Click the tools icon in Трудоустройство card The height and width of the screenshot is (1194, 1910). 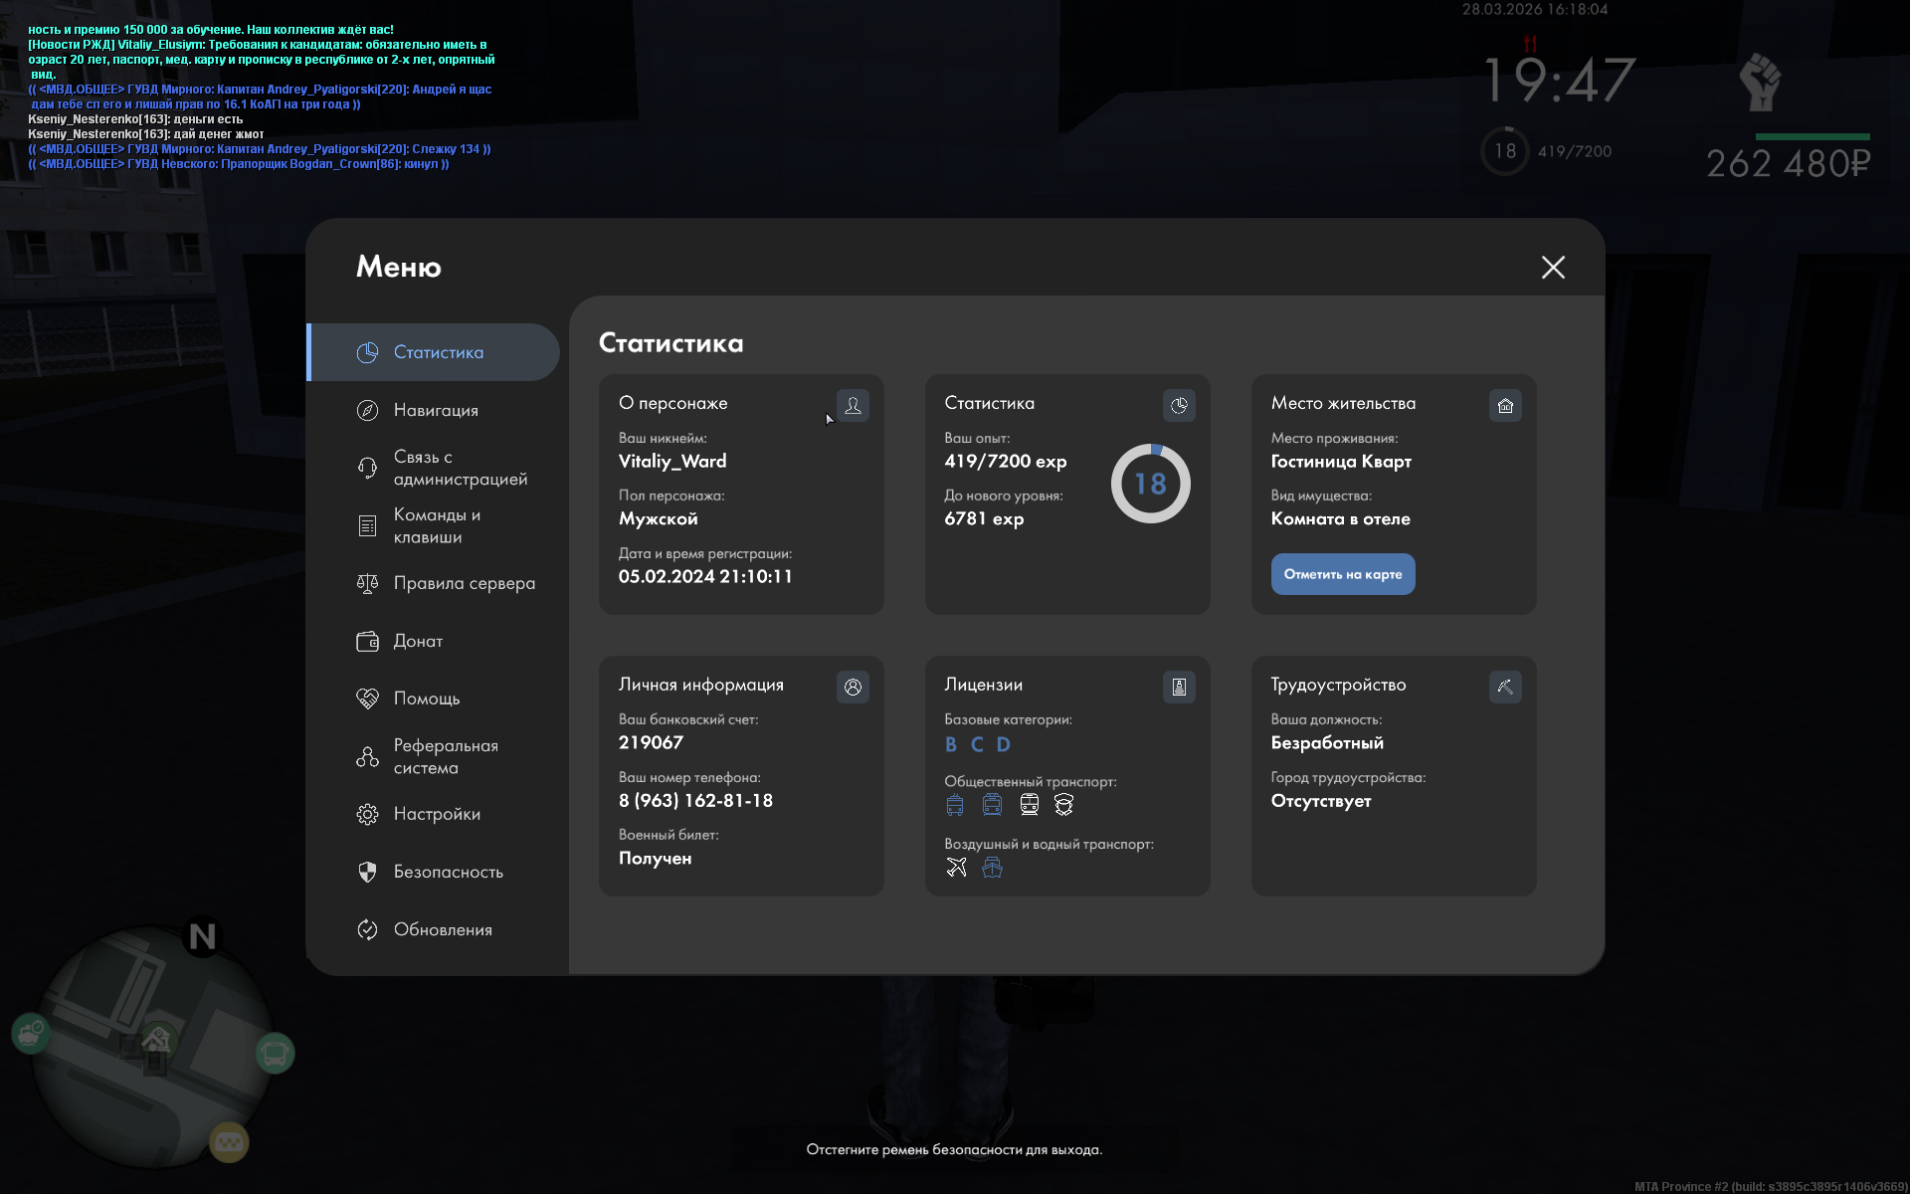[1505, 687]
